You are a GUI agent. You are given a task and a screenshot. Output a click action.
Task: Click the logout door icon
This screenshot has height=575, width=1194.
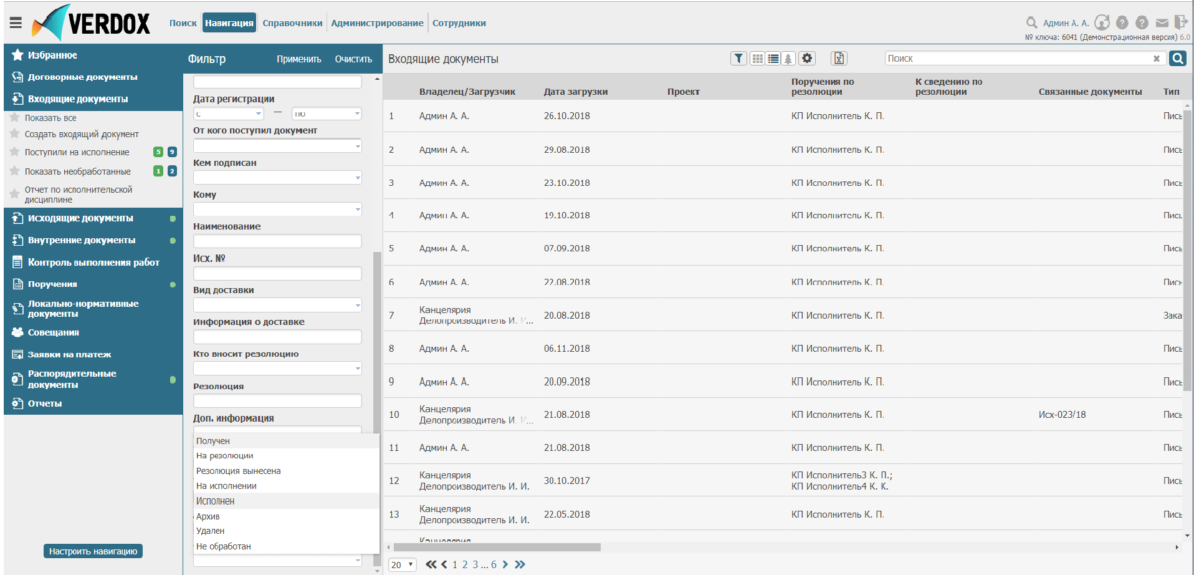(1180, 23)
